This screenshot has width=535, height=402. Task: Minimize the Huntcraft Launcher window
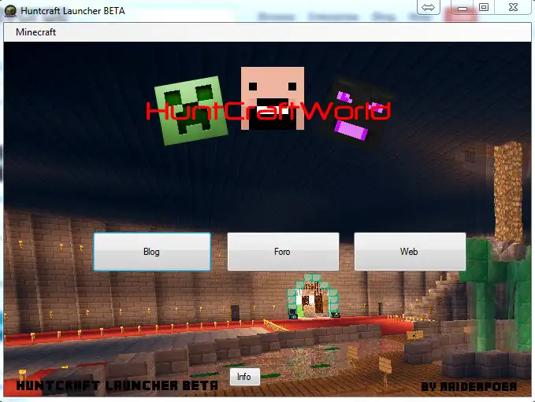[x=463, y=7]
